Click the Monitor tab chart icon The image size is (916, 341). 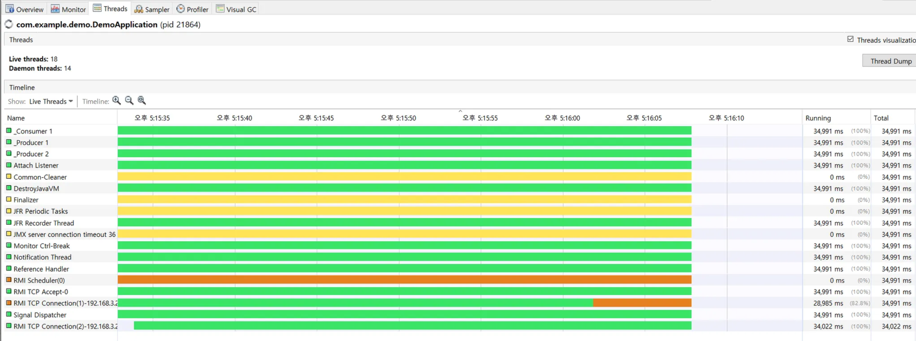pos(55,9)
